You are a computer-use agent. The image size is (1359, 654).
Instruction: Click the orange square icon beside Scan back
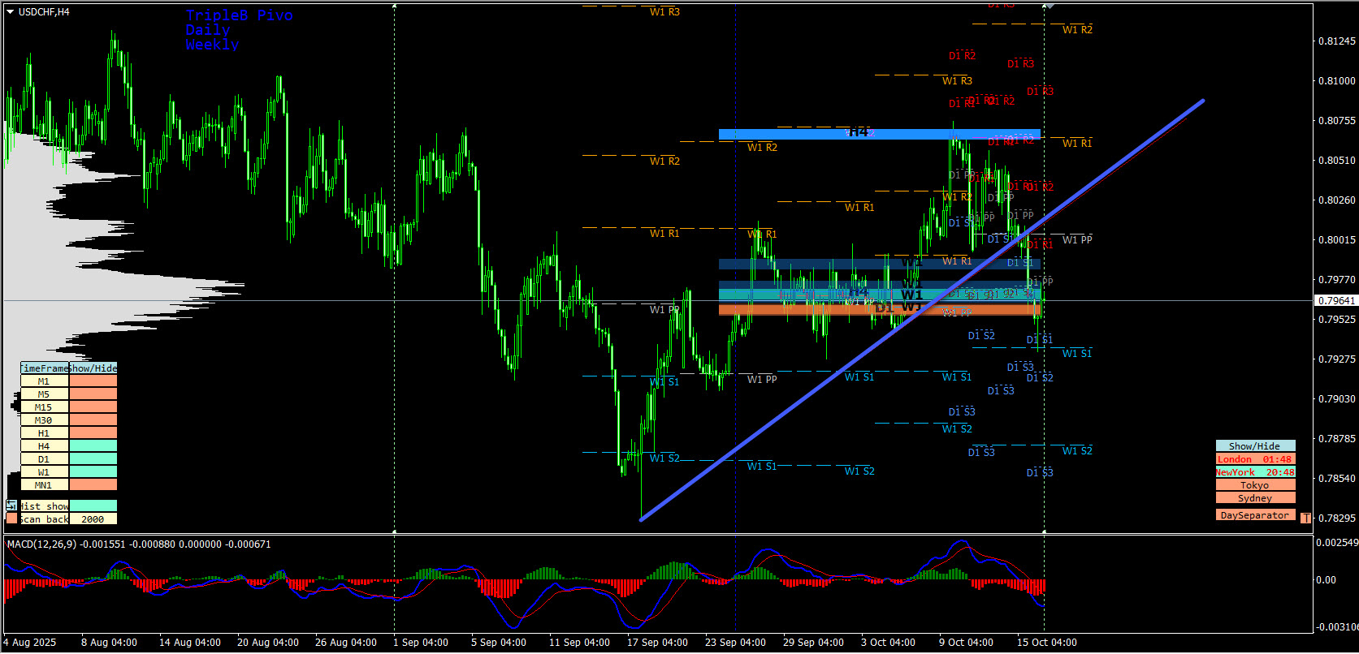click(11, 518)
